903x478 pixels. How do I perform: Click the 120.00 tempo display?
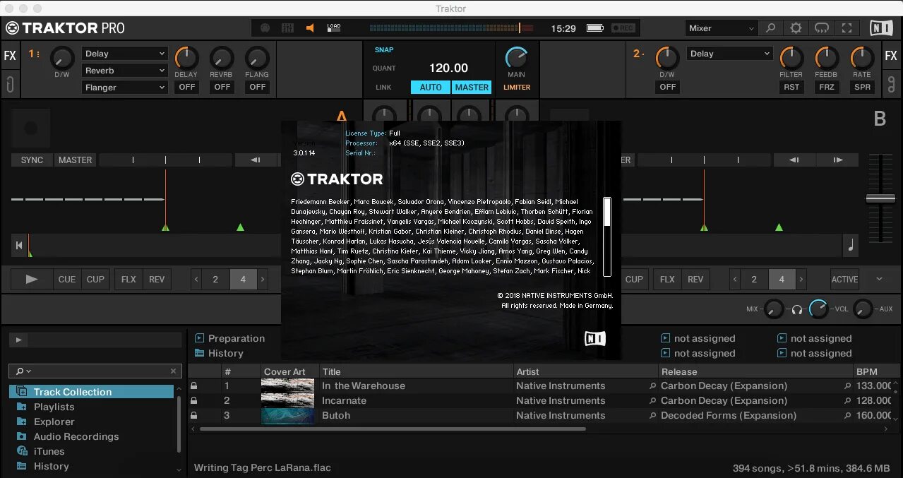coord(448,68)
